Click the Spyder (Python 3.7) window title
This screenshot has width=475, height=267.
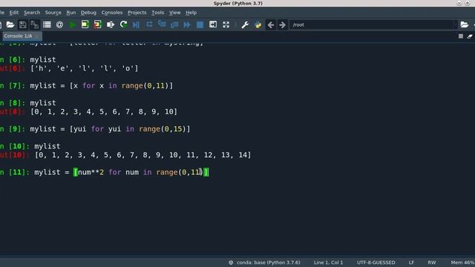click(237, 3)
